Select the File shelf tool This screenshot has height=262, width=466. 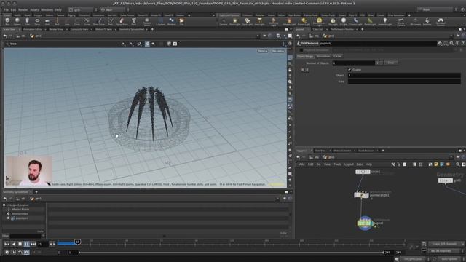point(181,21)
